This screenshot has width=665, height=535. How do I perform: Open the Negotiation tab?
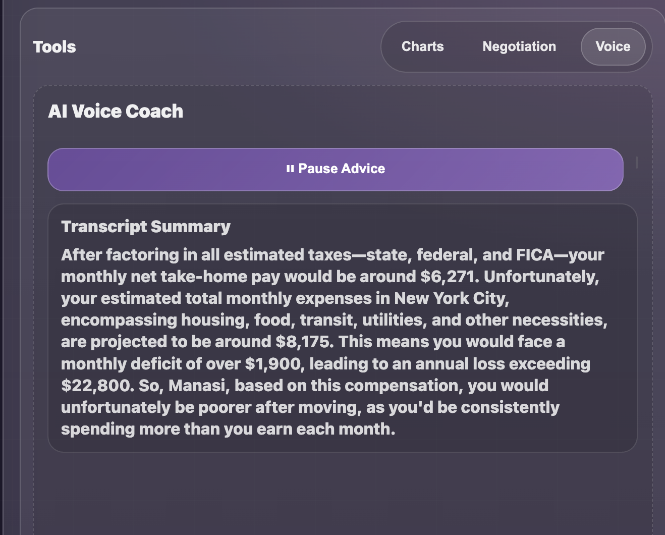point(519,46)
